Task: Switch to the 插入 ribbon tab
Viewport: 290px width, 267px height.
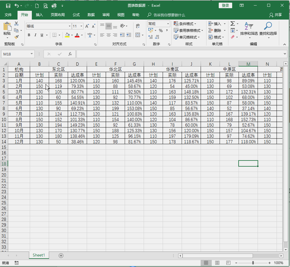Action: pyautogui.click(x=39, y=15)
